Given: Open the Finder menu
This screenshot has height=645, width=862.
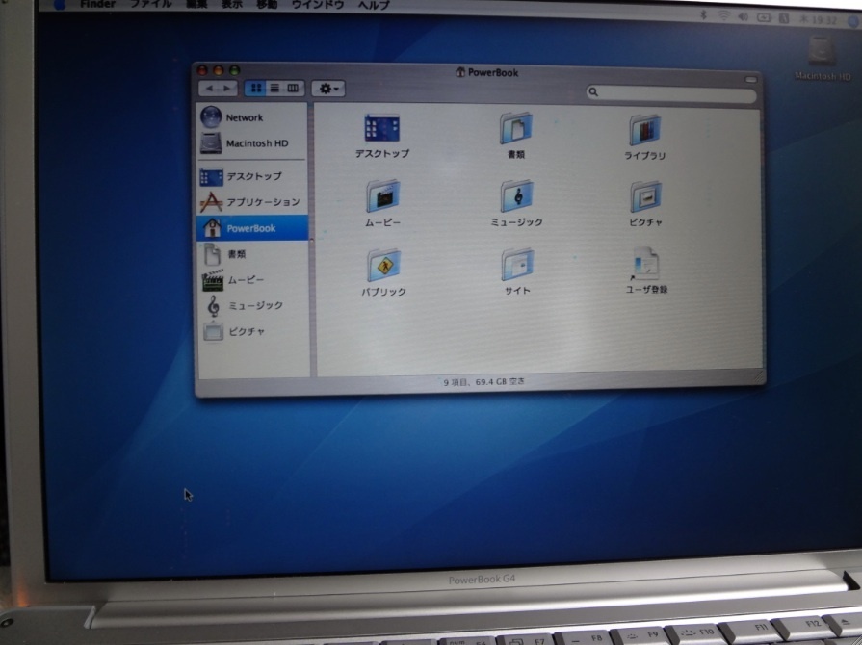Looking at the screenshot, I should (97, 4).
